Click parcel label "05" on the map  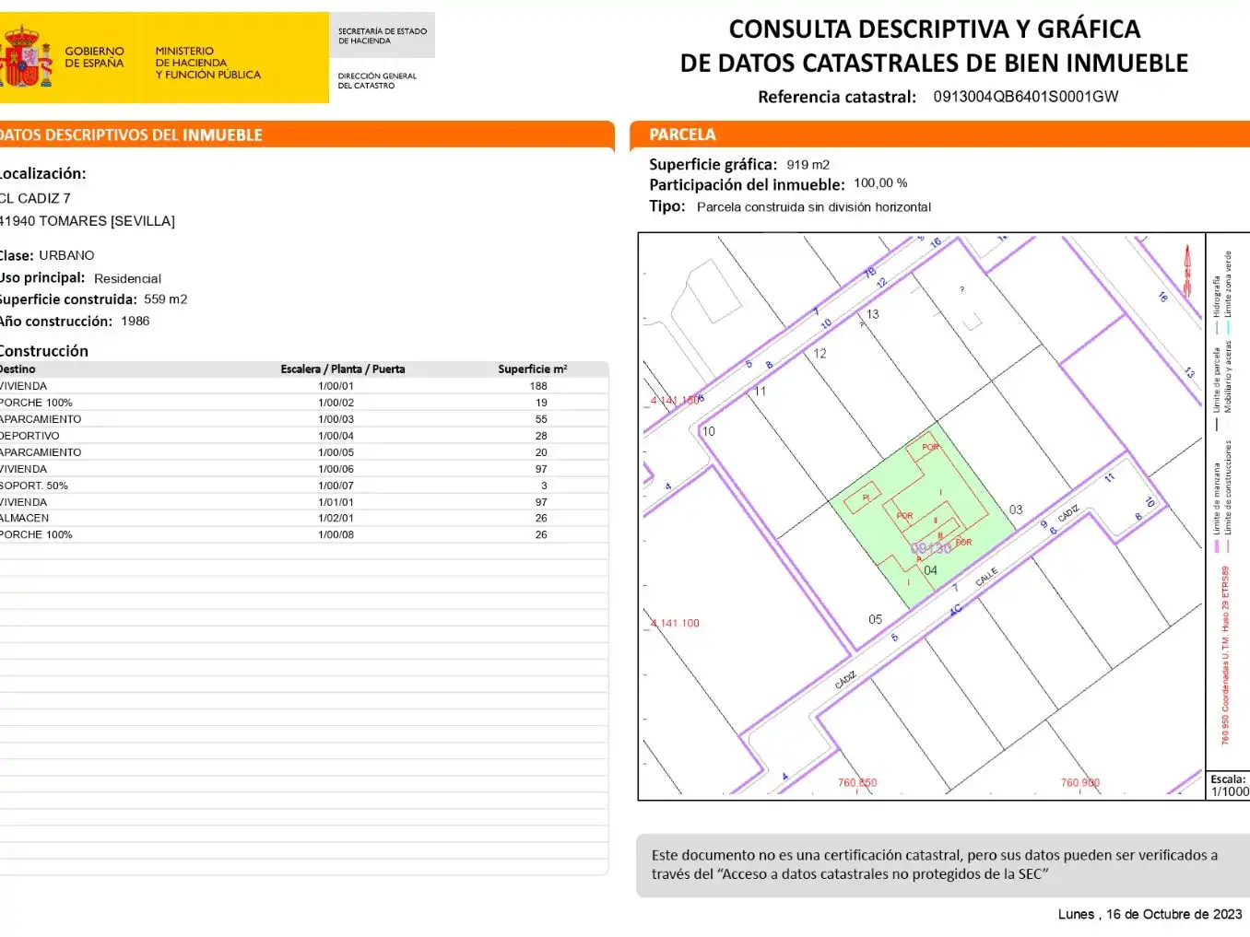875,619
